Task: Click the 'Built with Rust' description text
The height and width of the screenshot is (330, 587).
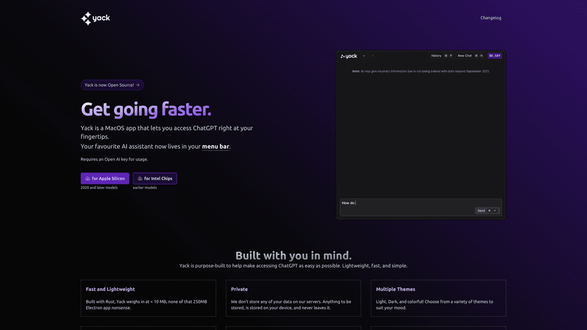Action: coord(147,305)
